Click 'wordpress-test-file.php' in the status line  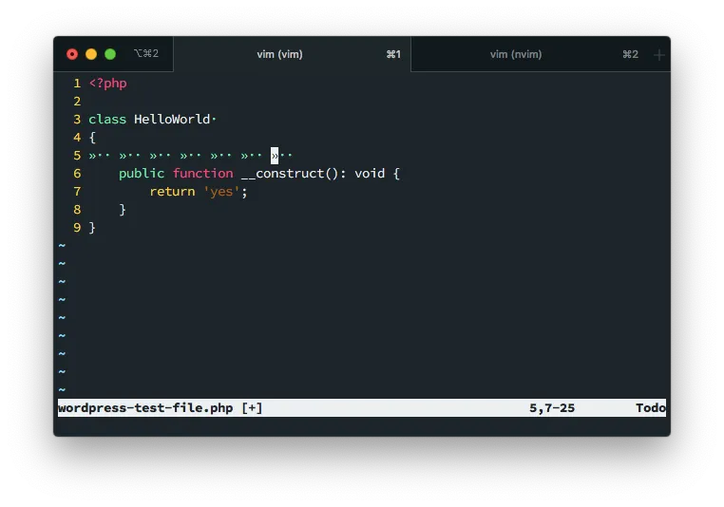pyautogui.click(x=145, y=408)
